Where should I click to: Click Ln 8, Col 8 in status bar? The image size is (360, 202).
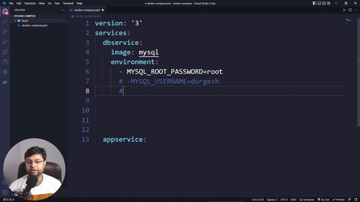point(258,200)
